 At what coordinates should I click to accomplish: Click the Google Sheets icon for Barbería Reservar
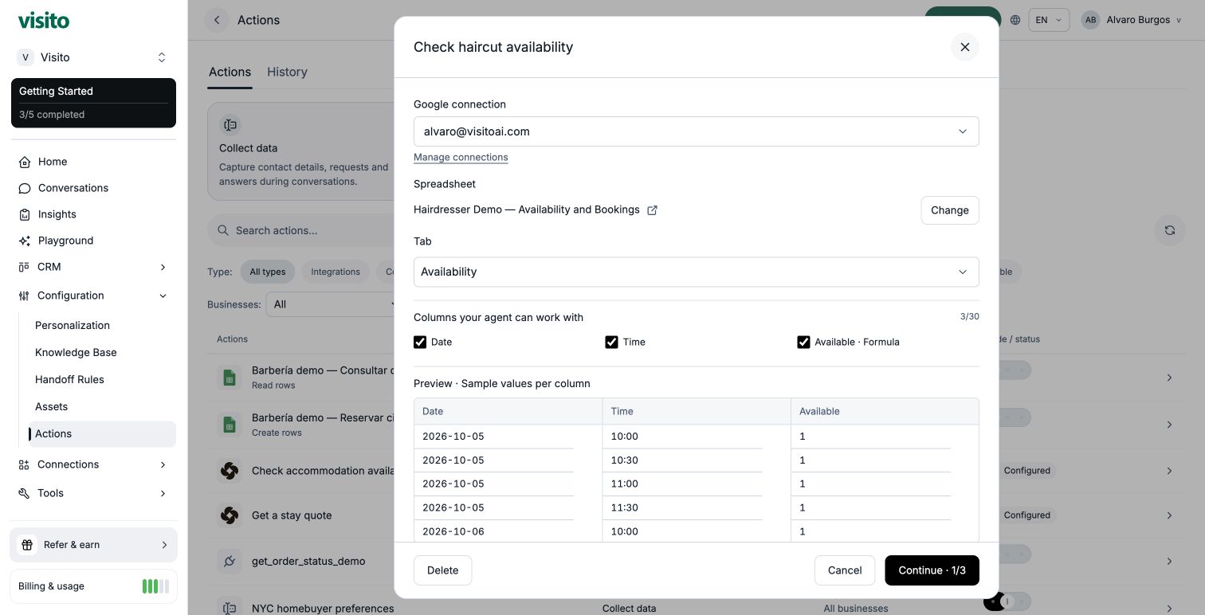(x=230, y=425)
